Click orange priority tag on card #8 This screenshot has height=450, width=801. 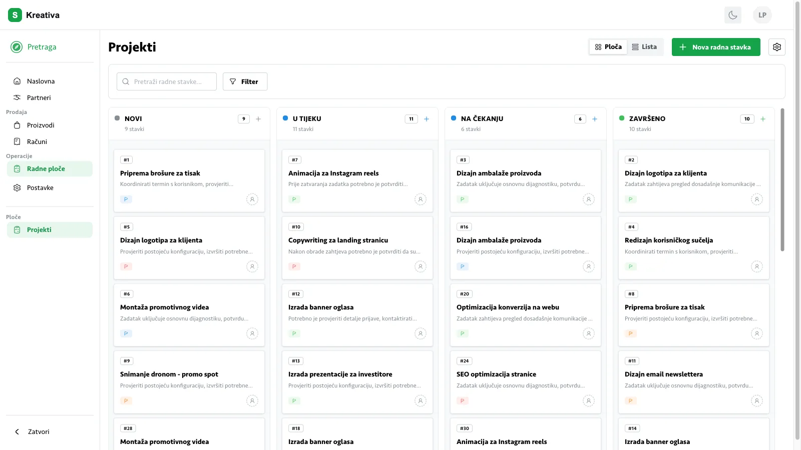(x=631, y=333)
